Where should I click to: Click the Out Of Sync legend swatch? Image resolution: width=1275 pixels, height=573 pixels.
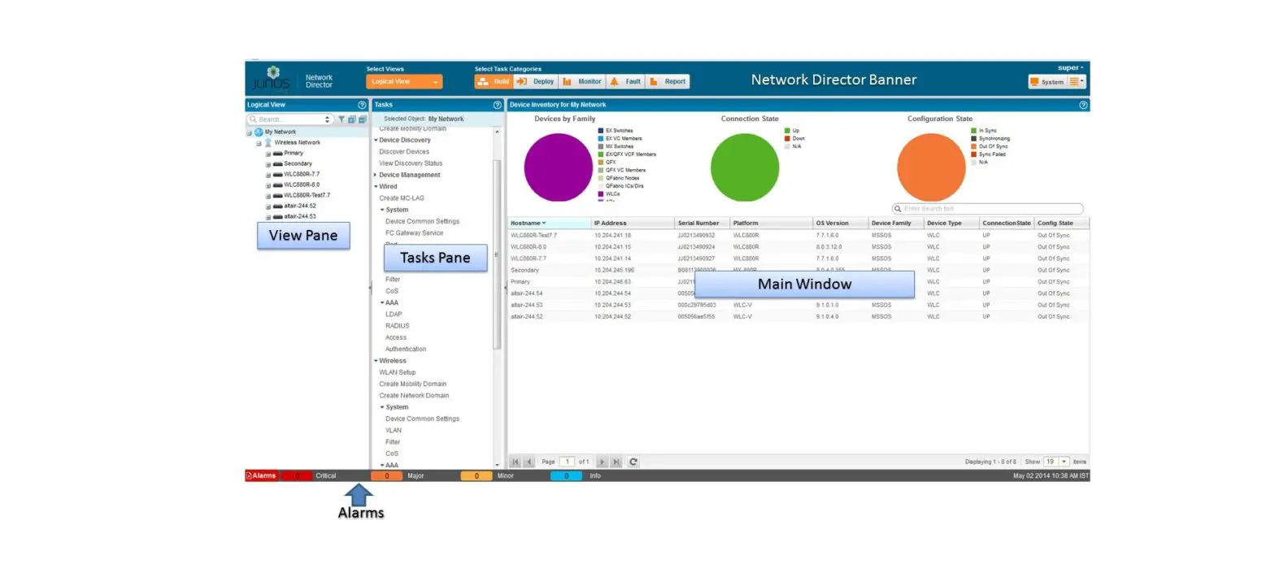click(974, 146)
